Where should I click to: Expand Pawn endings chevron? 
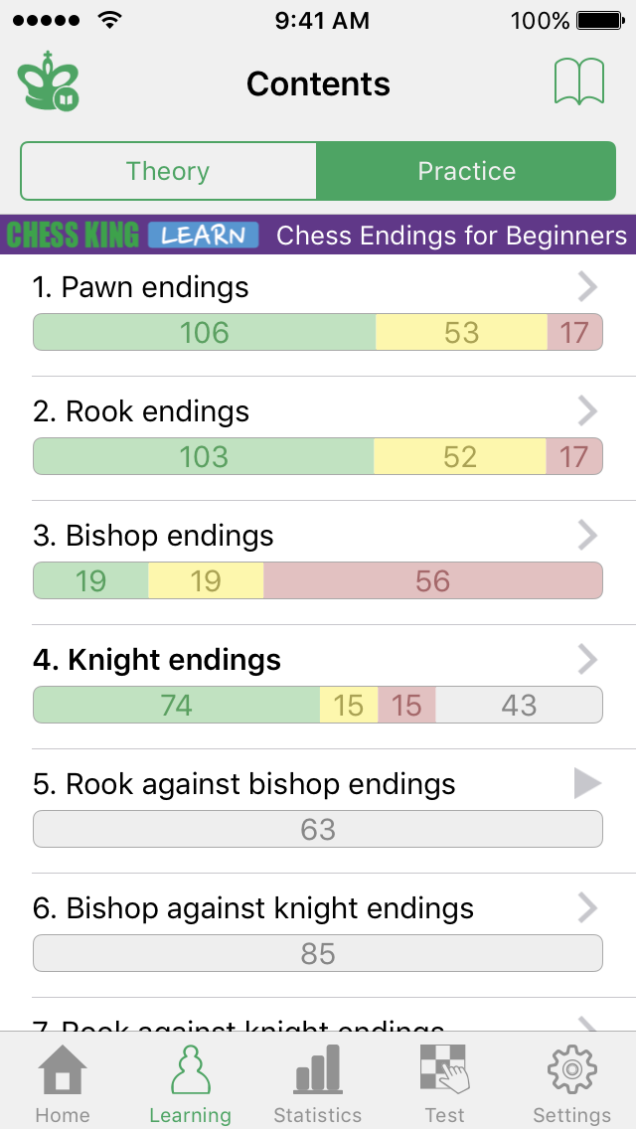tap(587, 287)
